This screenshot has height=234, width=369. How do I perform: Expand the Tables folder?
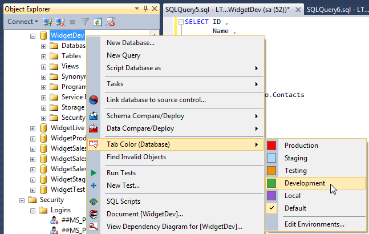[x=43, y=56]
